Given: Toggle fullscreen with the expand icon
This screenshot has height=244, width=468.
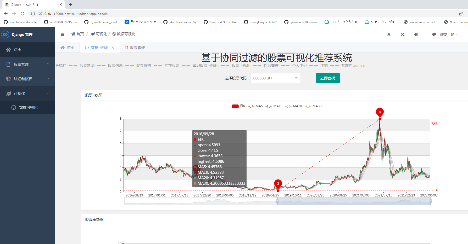Looking at the screenshot, I should [x=402, y=34].
